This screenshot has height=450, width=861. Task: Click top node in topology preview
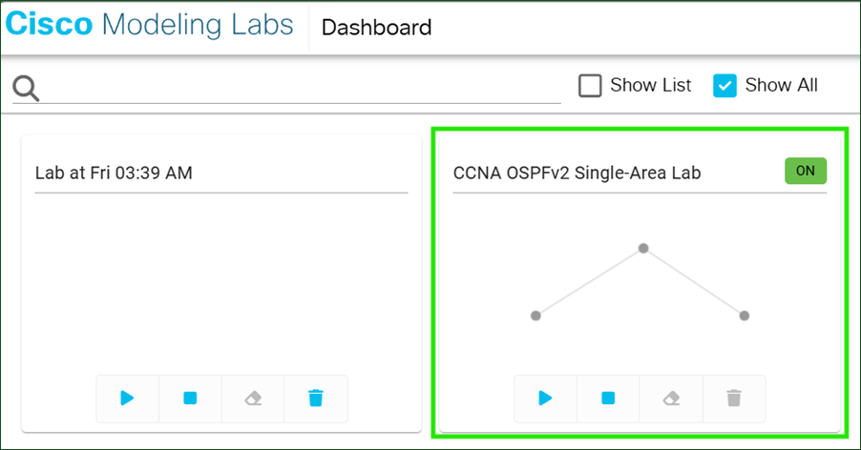(x=643, y=248)
